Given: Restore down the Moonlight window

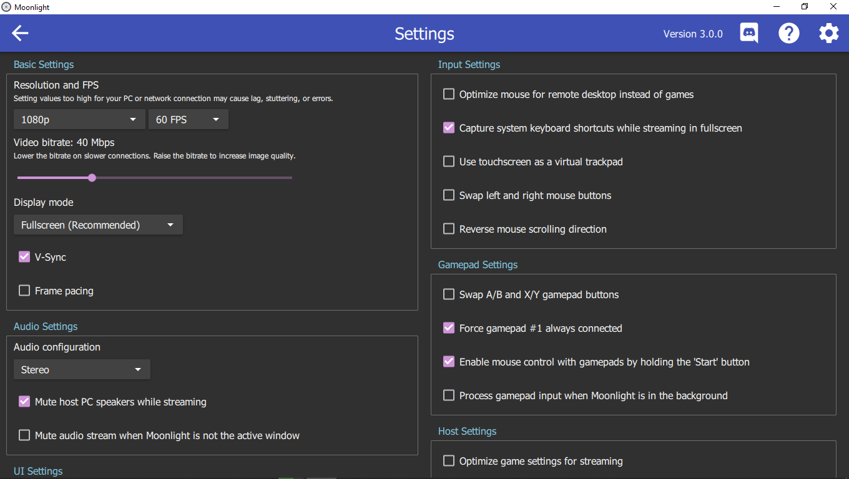Looking at the screenshot, I should pos(805,7).
